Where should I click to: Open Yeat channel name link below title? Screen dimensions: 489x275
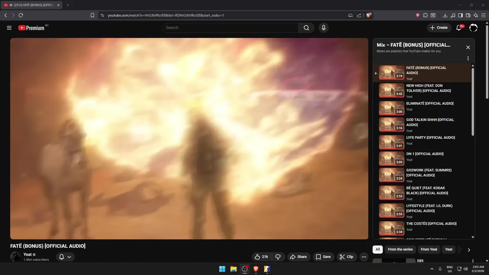click(x=28, y=254)
